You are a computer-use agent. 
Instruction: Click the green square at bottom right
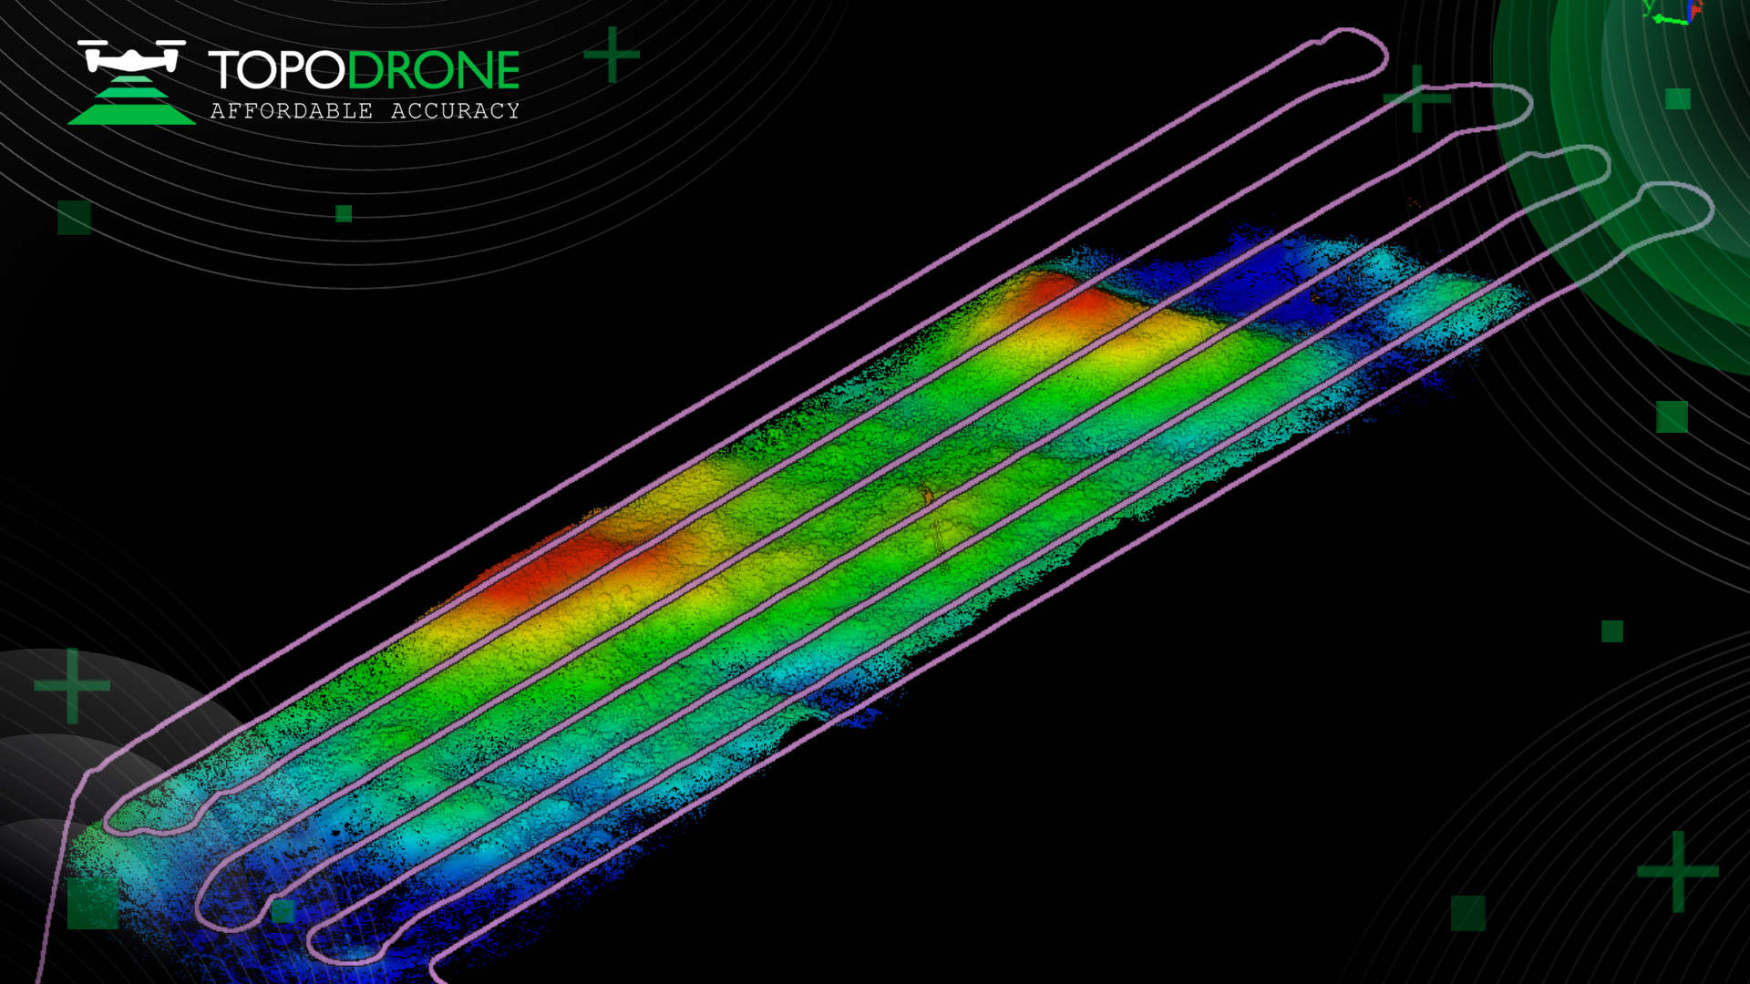tap(1467, 913)
